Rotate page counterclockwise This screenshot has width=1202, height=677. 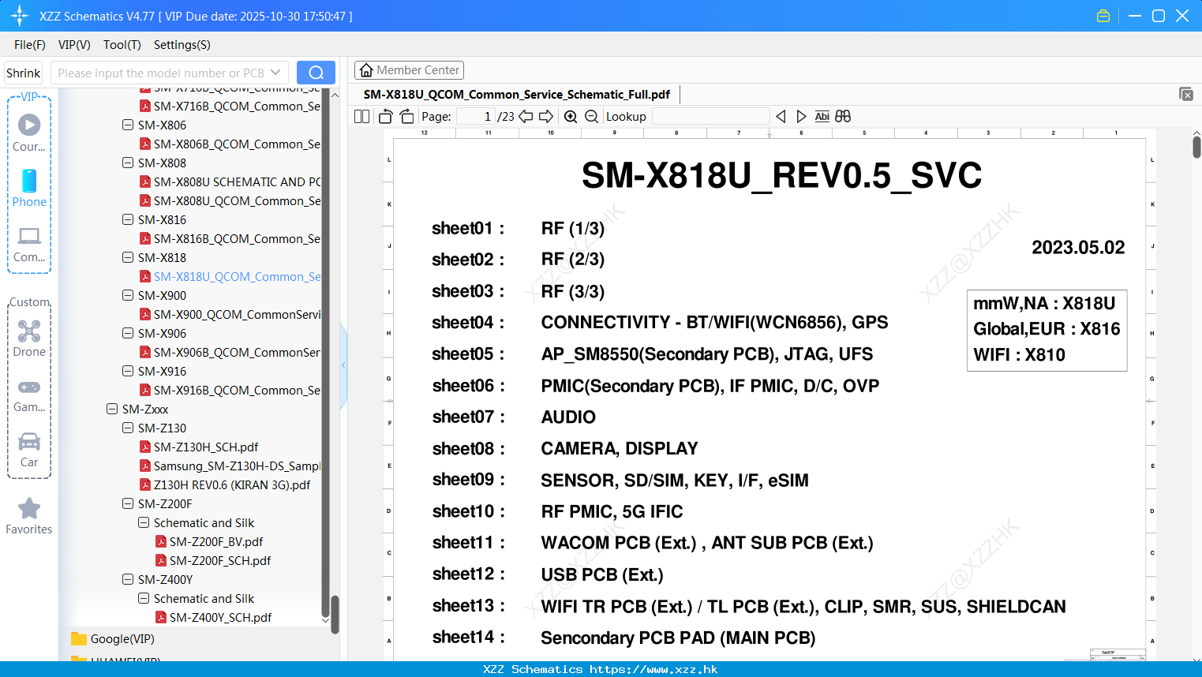(385, 117)
